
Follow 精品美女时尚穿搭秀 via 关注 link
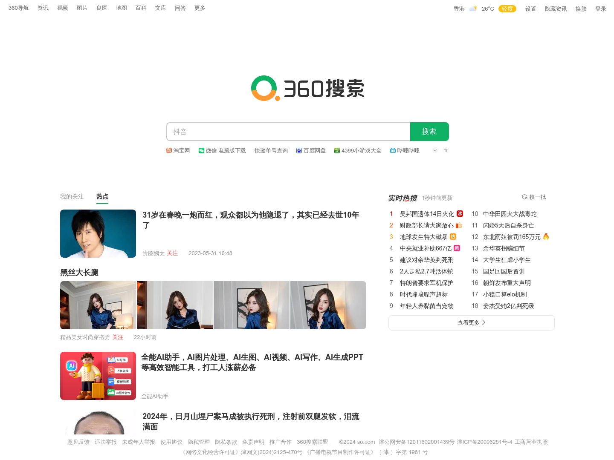(x=118, y=337)
